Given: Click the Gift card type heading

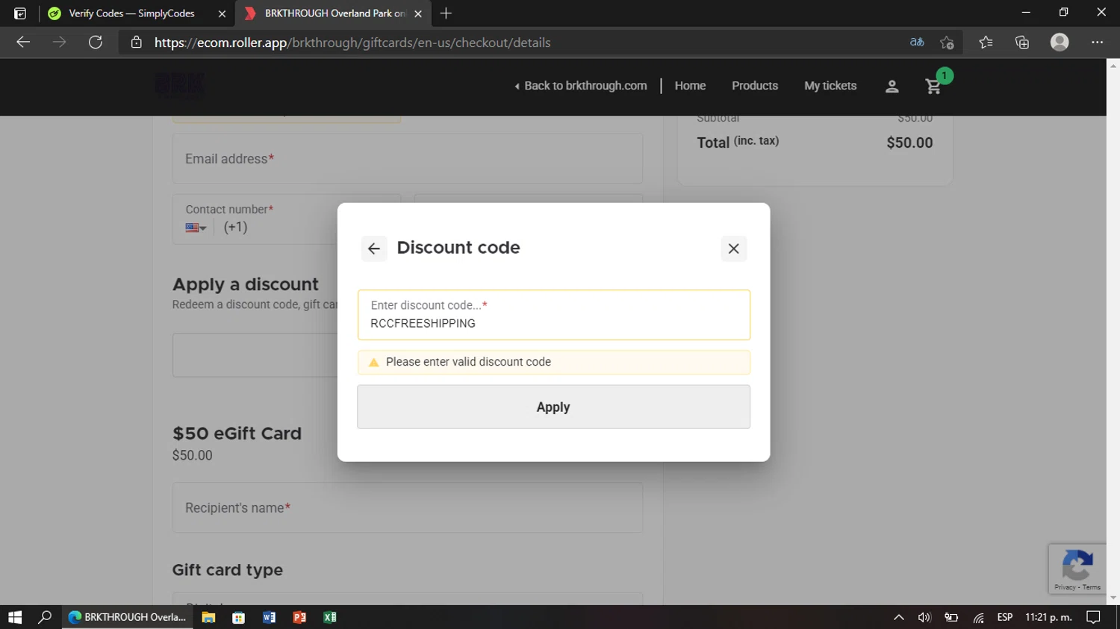Looking at the screenshot, I should [x=228, y=570].
